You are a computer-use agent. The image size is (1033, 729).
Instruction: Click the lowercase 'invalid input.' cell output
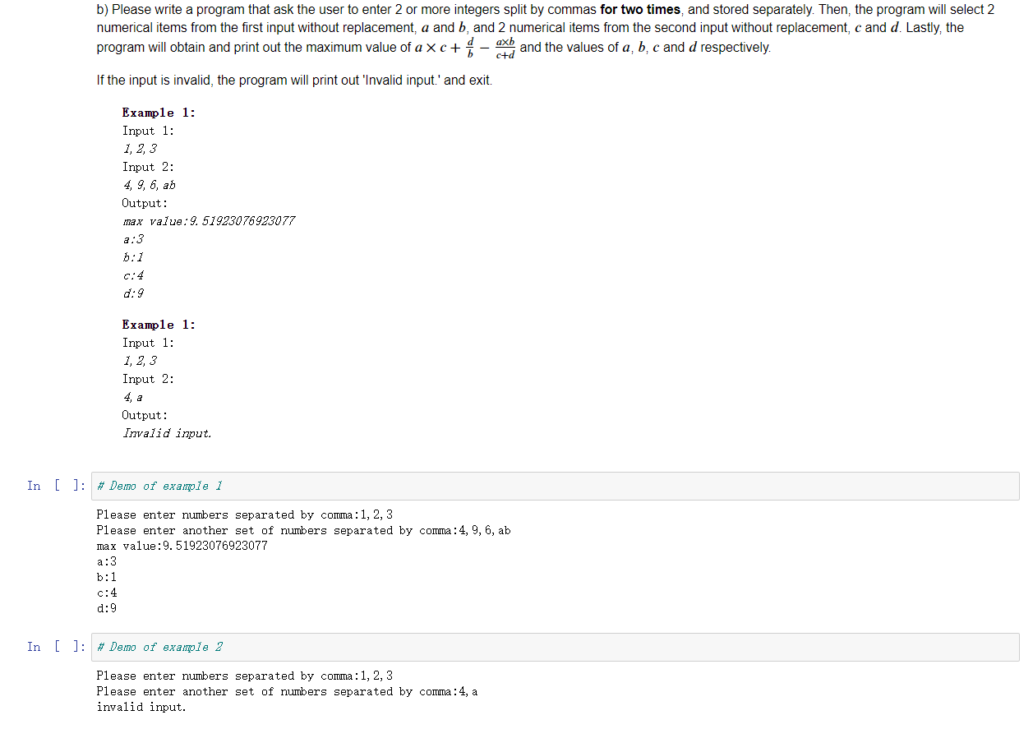click(141, 707)
